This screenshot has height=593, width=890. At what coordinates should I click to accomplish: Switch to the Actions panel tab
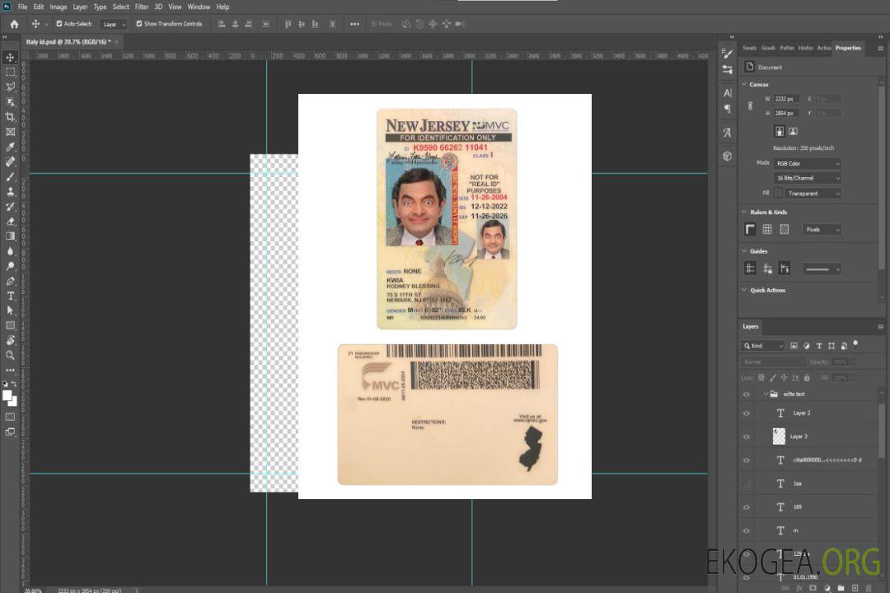[x=823, y=48]
